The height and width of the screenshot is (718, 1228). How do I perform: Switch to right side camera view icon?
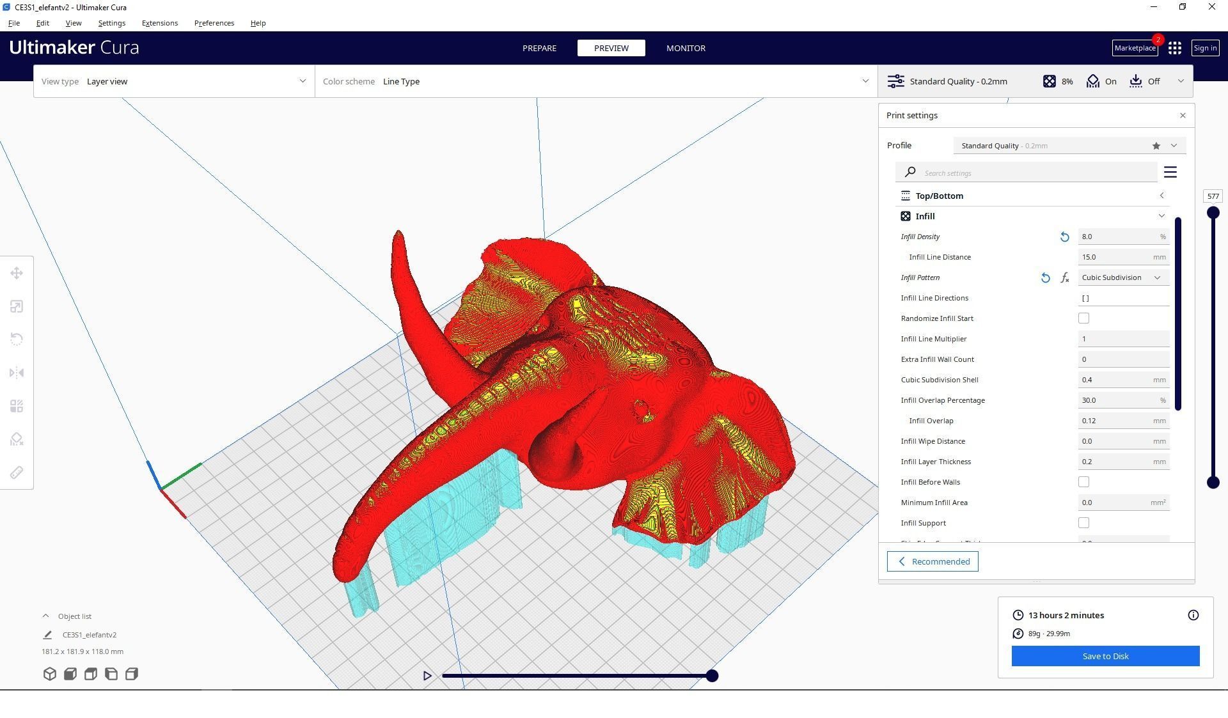132,674
